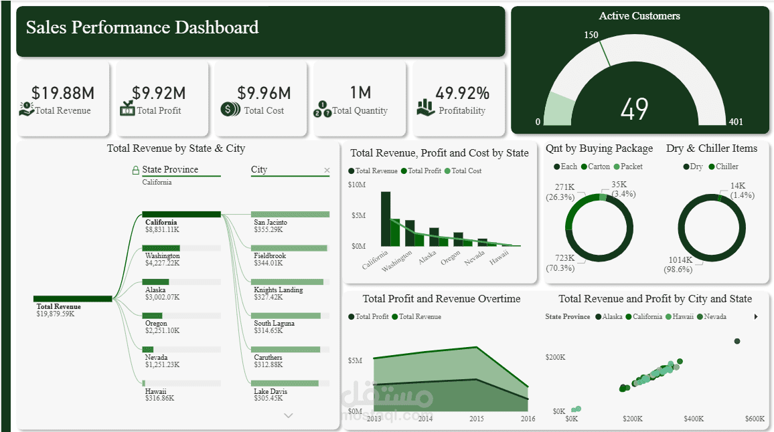Screen dimensions: 774x432
Task: Show more states in scatter legend arrow
Action: (x=756, y=316)
